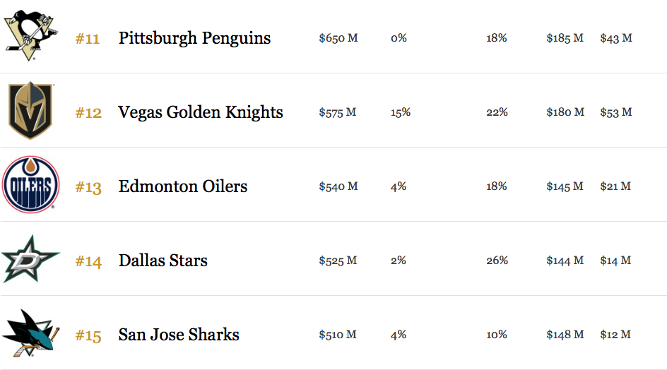The height and width of the screenshot is (370, 667).
Task: Click the Vegas Golden Knights logo
Action: [x=30, y=111]
